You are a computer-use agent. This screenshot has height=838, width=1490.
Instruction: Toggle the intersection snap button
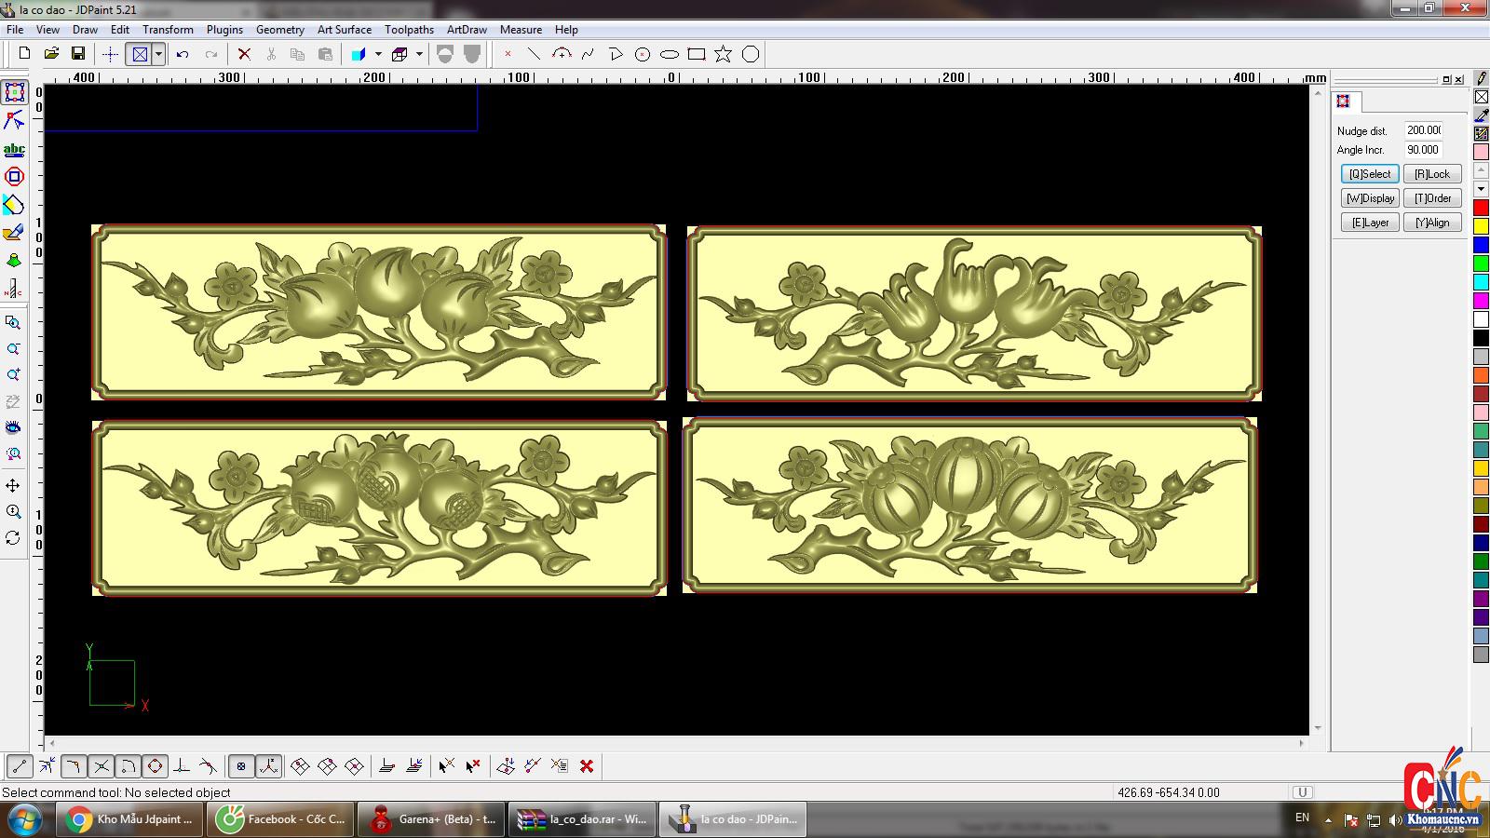(102, 766)
